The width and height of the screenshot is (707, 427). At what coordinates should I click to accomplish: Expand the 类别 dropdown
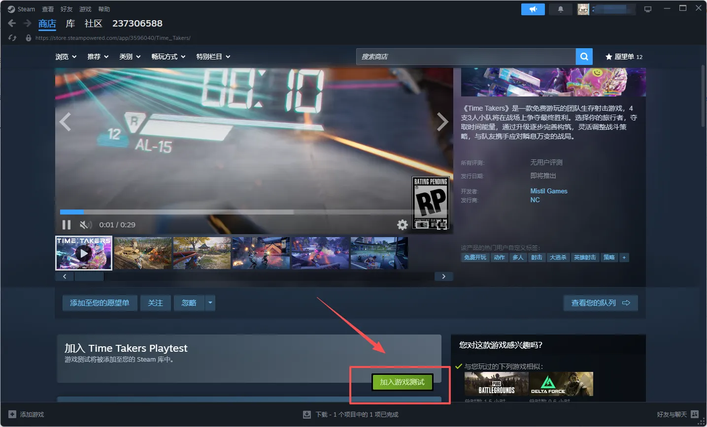130,57
